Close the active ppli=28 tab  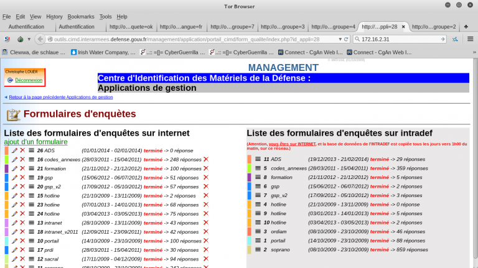point(403,27)
